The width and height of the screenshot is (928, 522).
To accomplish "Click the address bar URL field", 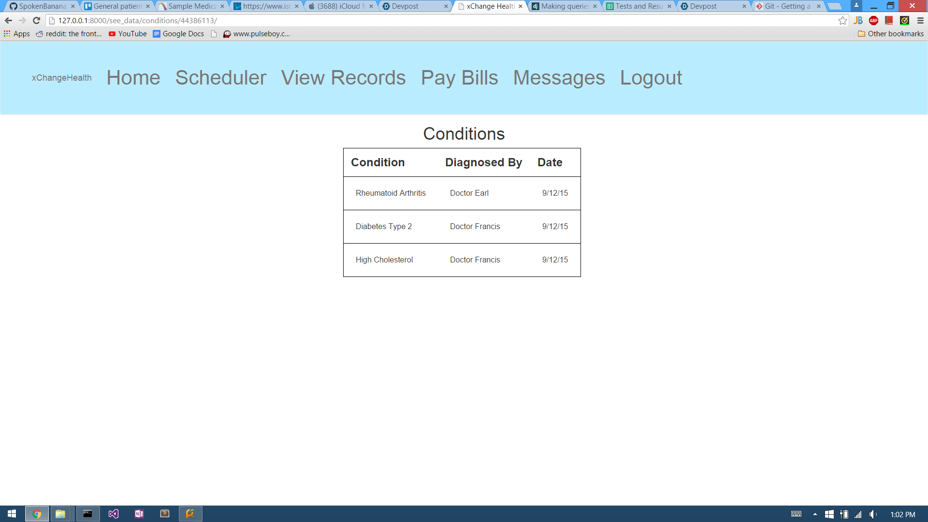I will point(435,20).
